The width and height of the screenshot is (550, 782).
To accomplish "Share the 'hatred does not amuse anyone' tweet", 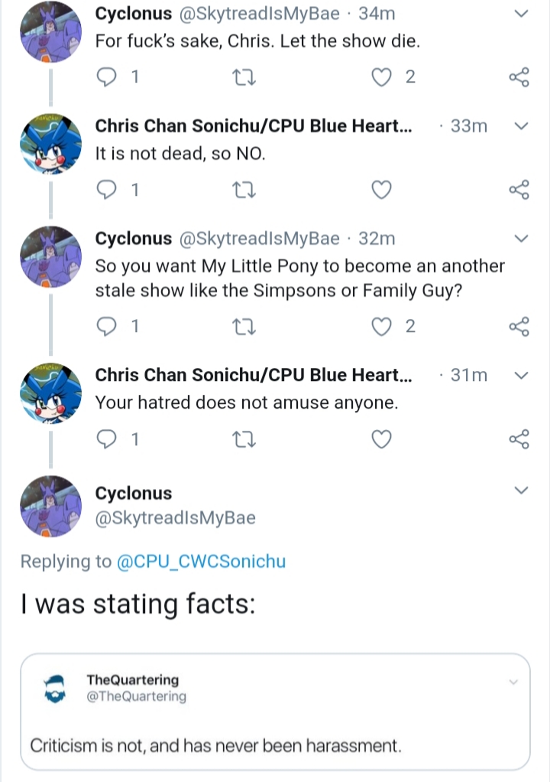I will pos(519,439).
